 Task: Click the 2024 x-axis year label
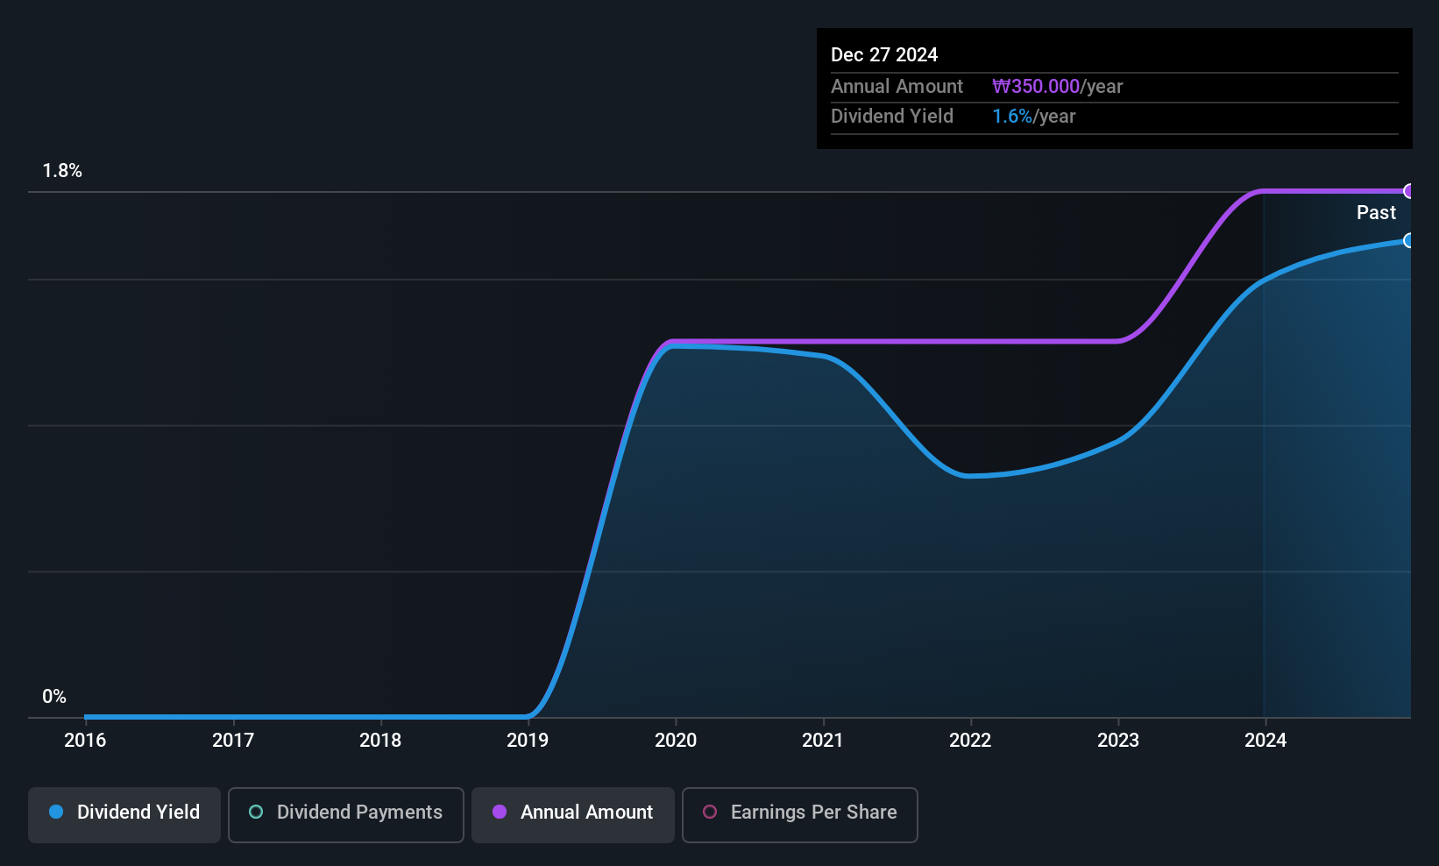[x=1265, y=741]
